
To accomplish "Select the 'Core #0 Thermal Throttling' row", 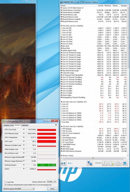I will click(x=94, y=77).
